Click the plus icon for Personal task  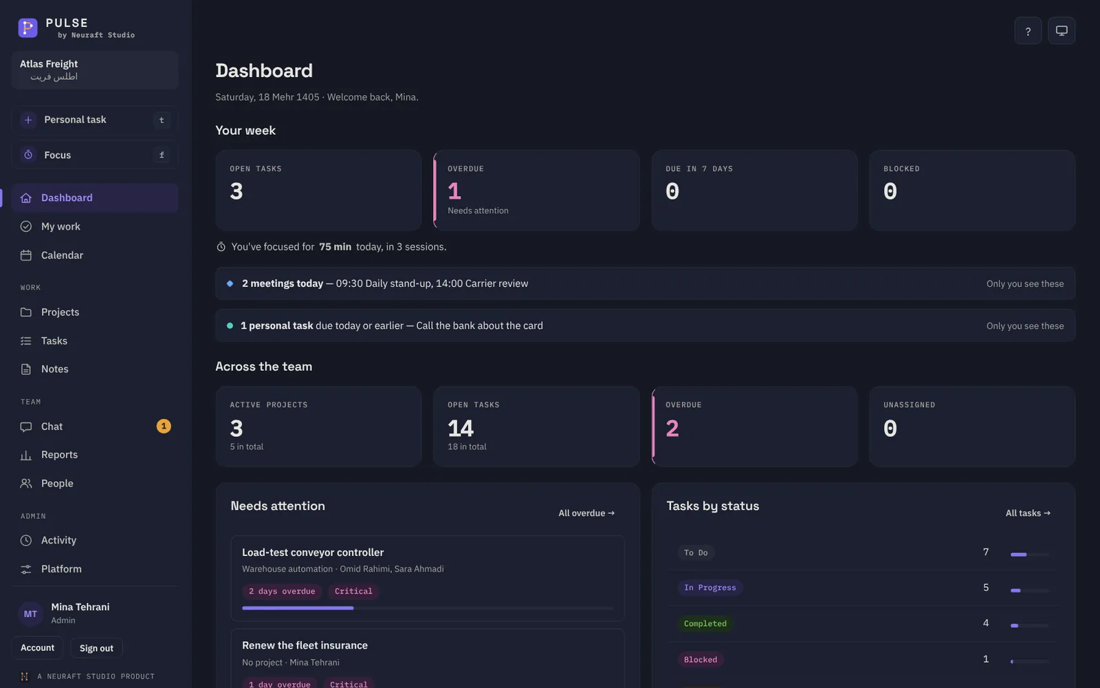pyautogui.click(x=28, y=120)
